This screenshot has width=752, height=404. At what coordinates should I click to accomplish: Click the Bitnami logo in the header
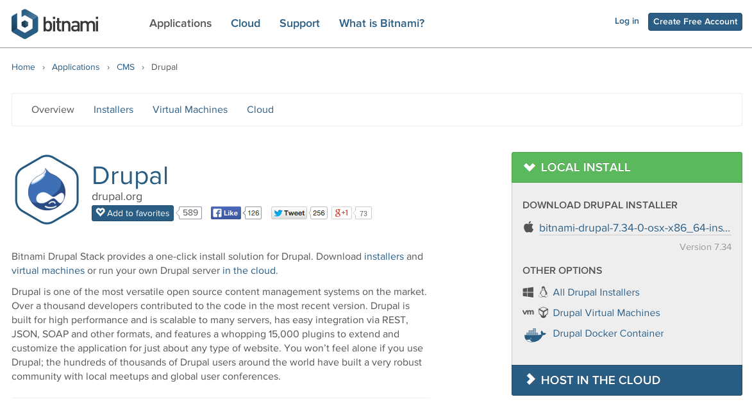pos(54,24)
